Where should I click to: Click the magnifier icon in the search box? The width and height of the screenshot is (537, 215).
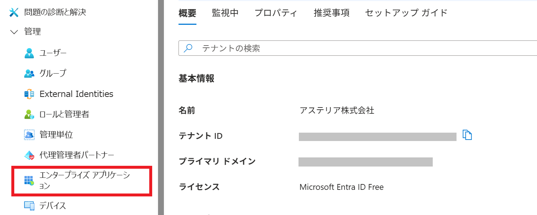(188, 48)
